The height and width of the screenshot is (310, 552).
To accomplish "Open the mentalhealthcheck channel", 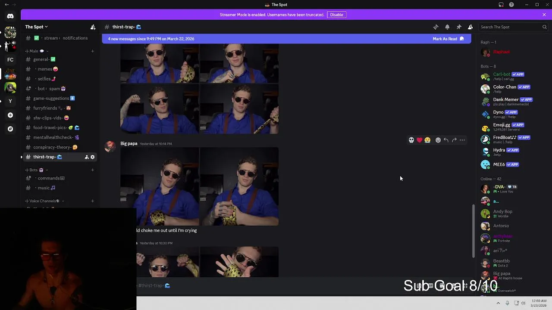I will tap(60, 137).
